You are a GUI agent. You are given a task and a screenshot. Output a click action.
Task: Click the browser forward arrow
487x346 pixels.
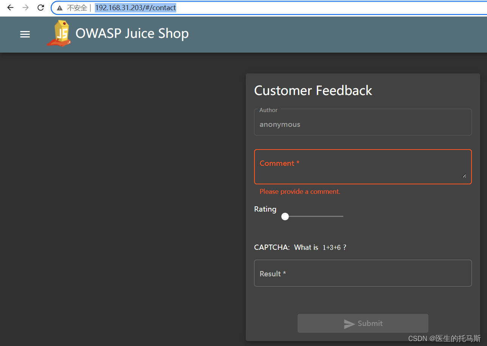25,8
